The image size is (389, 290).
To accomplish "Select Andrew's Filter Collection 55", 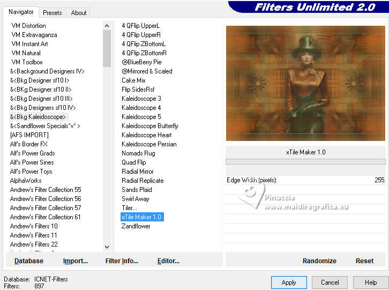I will 46,190.
